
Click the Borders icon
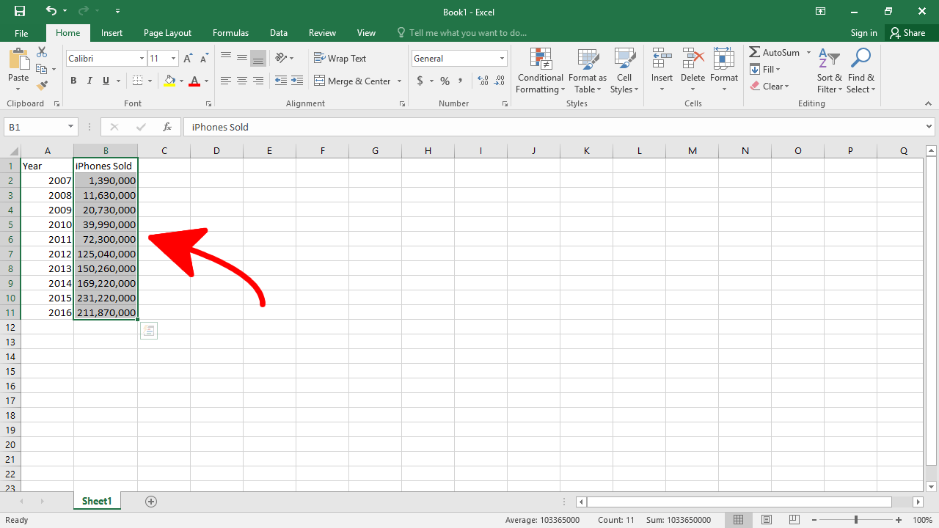coord(137,81)
